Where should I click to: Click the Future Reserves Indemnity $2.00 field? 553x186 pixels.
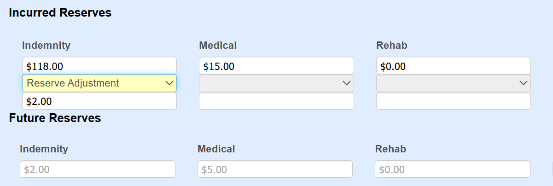click(x=98, y=169)
